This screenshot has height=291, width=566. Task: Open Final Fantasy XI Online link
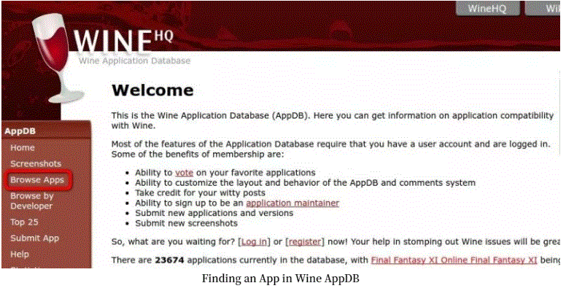(454, 260)
